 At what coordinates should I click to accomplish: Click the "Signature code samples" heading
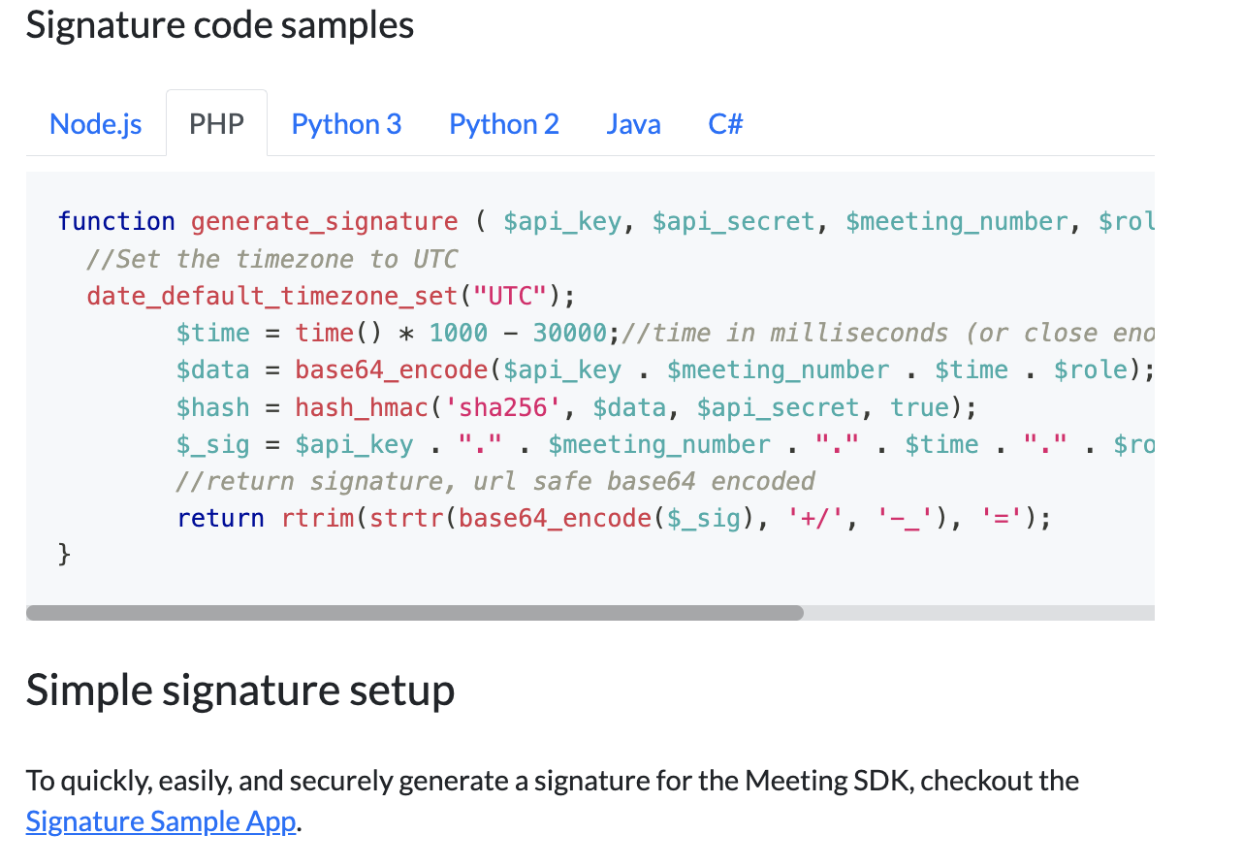[220, 25]
